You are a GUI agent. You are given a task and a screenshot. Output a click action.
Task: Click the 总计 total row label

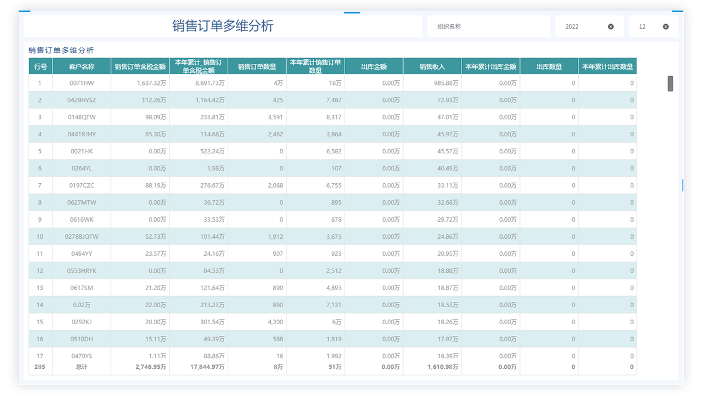point(81,367)
